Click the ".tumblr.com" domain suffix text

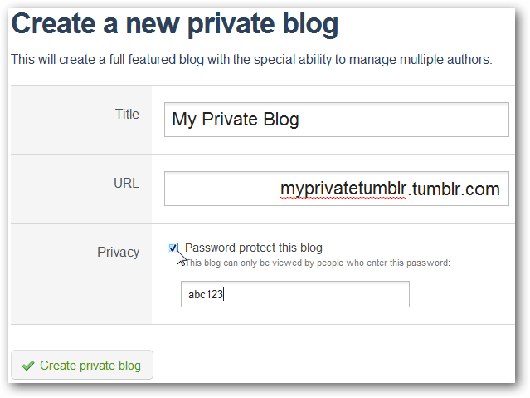(x=455, y=189)
